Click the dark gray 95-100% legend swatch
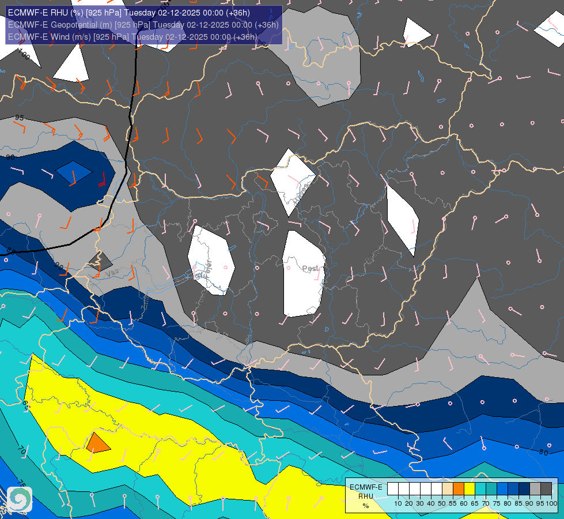This screenshot has height=519, width=564. [x=546, y=489]
